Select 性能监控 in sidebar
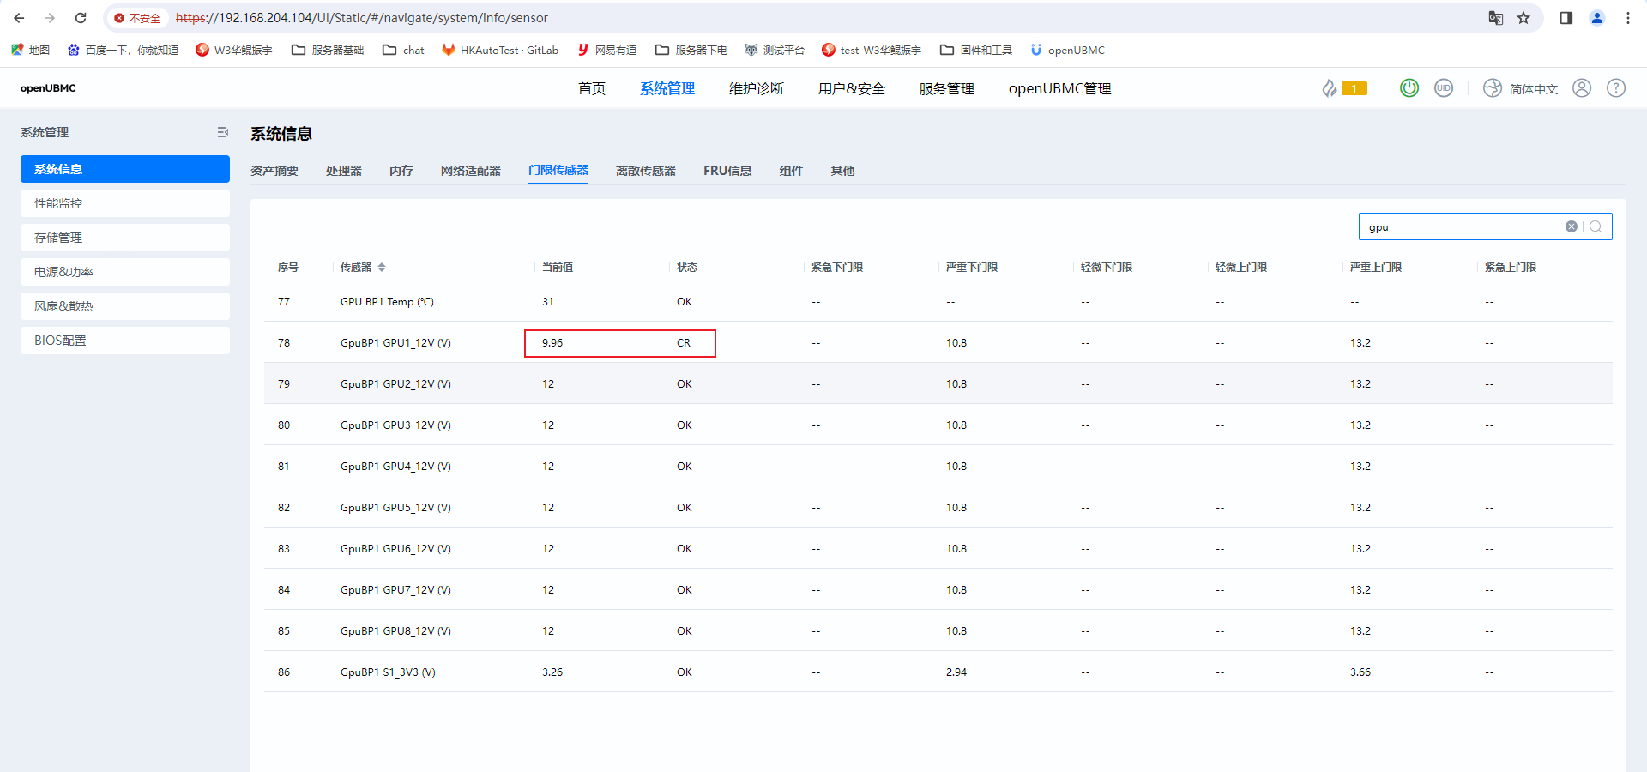Image resolution: width=1647 pixels, height=772 pixels. pos(125,203)
